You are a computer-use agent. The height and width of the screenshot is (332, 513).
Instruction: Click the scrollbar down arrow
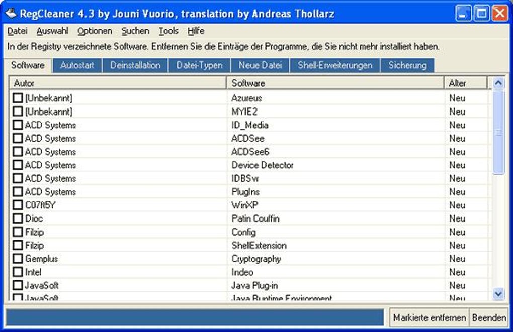point(498,294)
